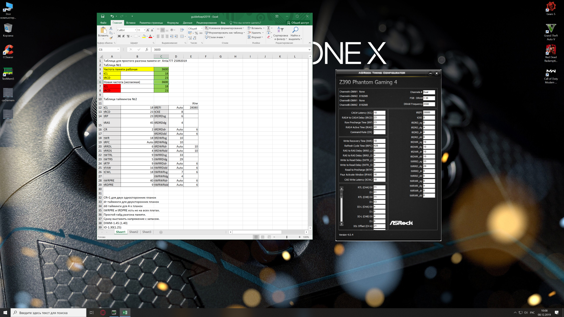Image resolution: width=564 pixels, height=317 pixels.
Task: Apply thousands separator (000) format
Action: tap(201, 33)
